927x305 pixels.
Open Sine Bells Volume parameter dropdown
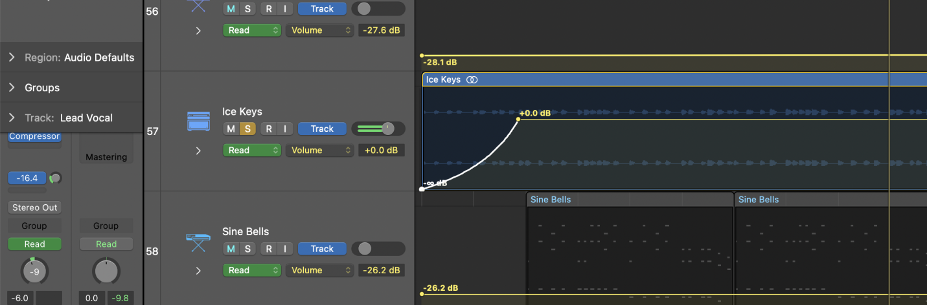tap(319, 270)
